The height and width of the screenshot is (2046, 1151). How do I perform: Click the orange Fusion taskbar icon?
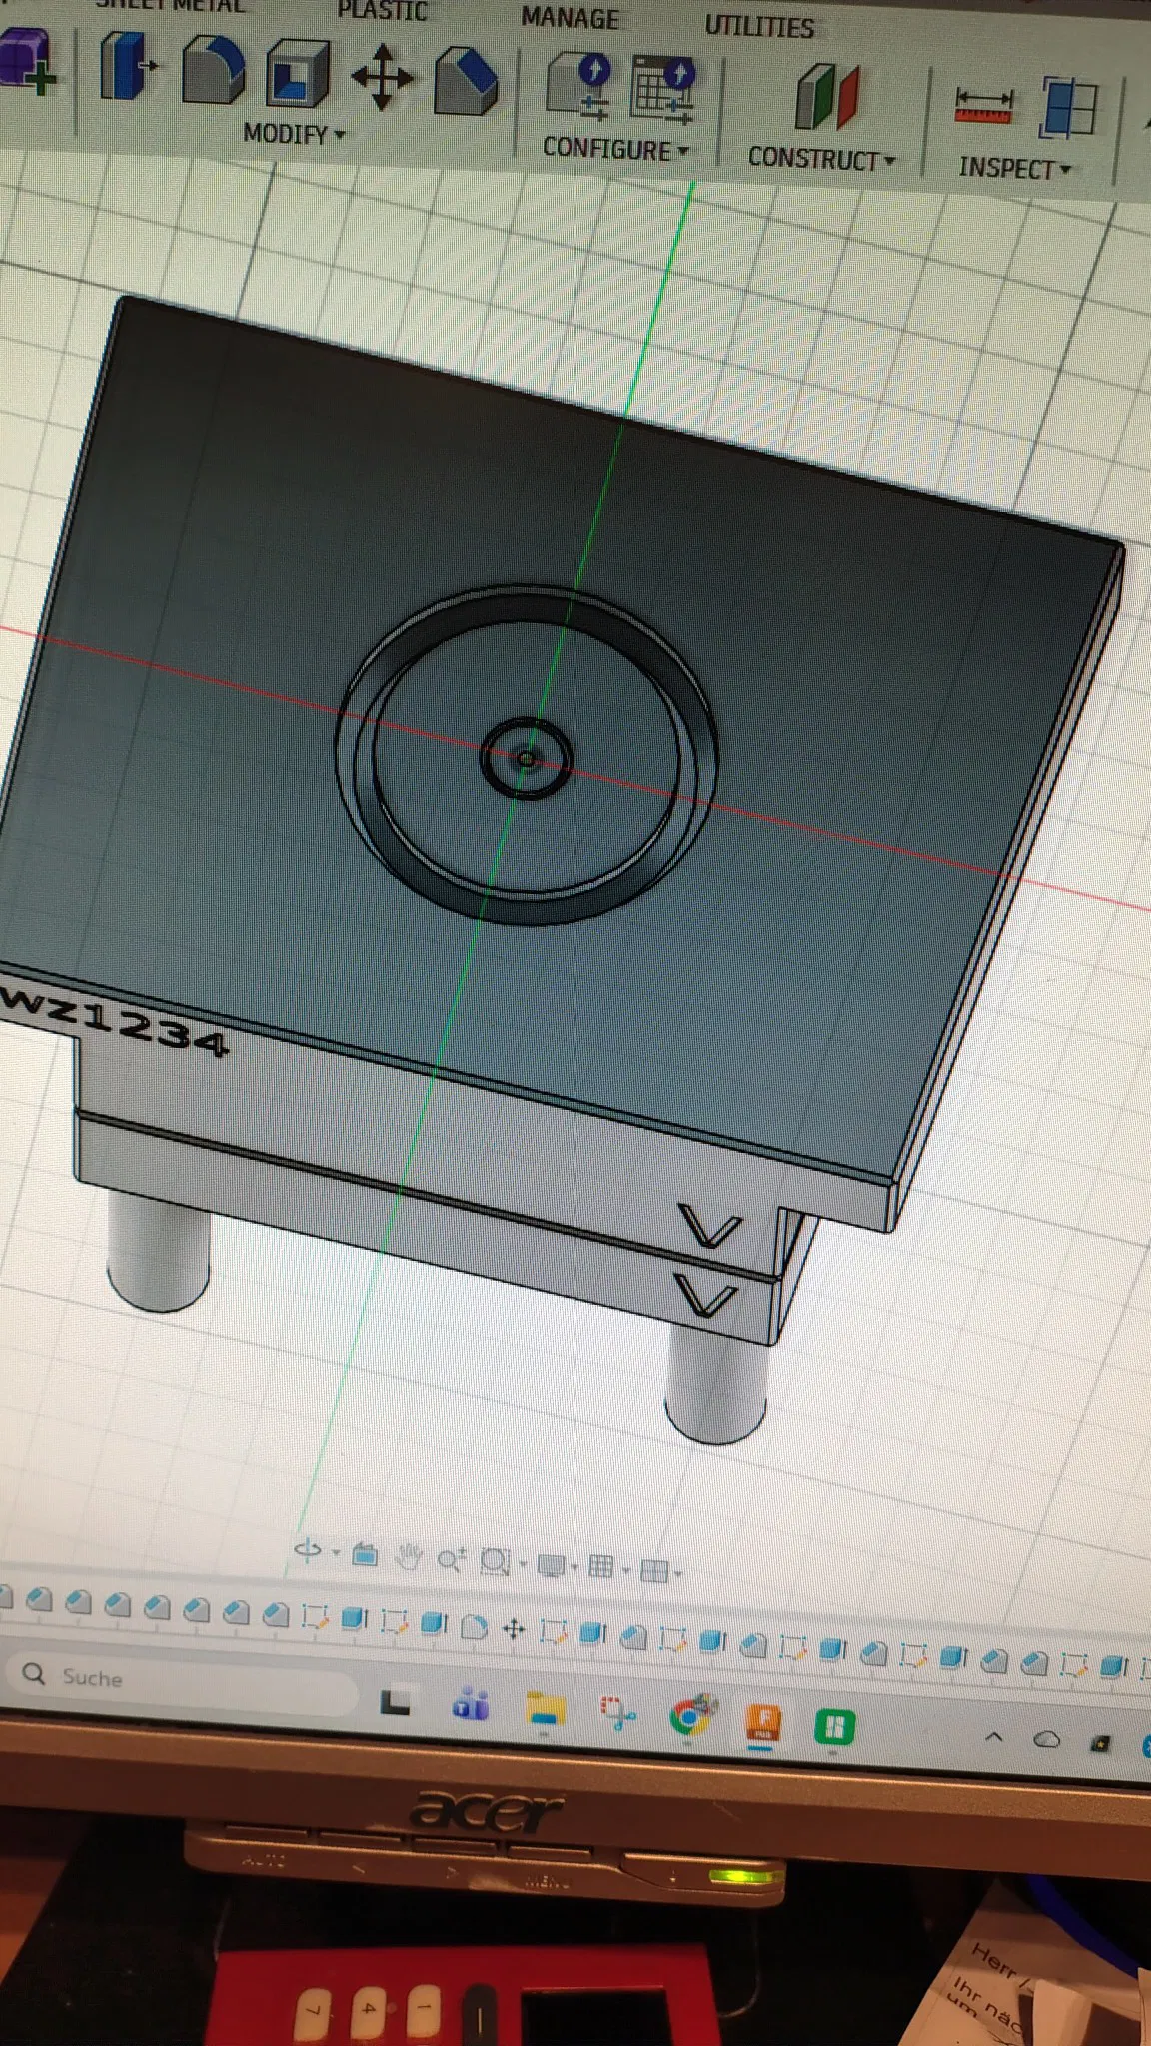[x=764, y=1723]
